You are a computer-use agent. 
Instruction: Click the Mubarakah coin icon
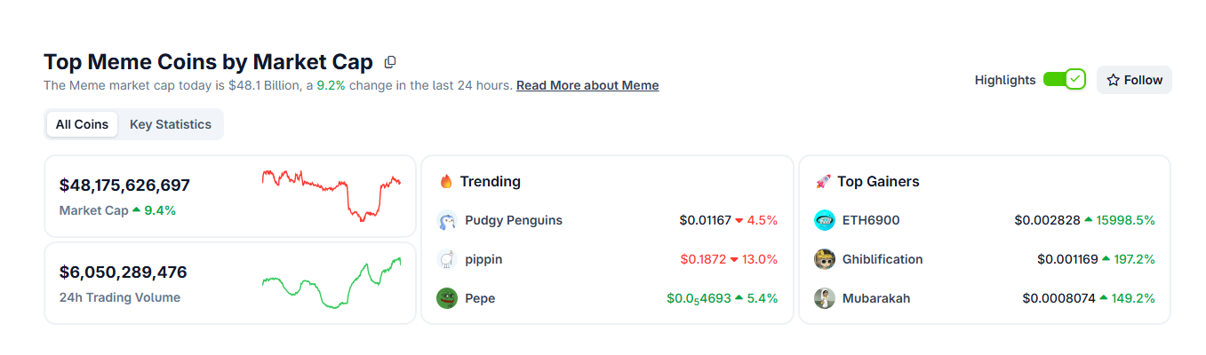pyautogui.click(x=825, y=298)
